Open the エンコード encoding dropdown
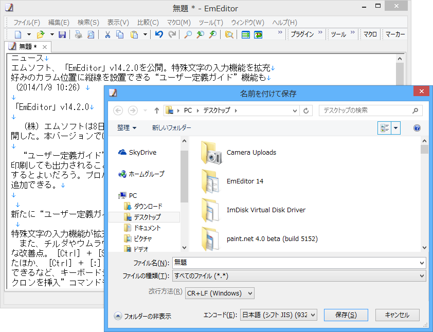 click(278, 315)
